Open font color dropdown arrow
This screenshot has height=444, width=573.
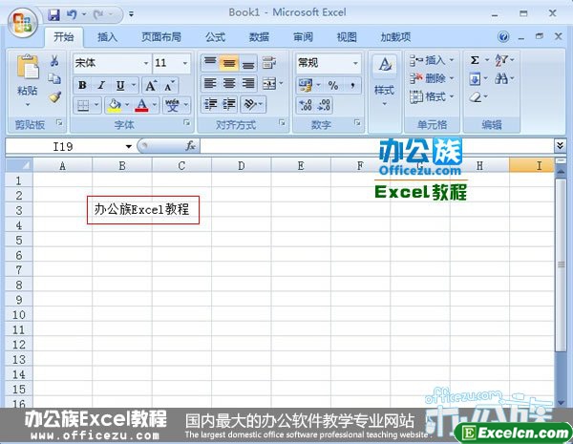pos(155,105)
